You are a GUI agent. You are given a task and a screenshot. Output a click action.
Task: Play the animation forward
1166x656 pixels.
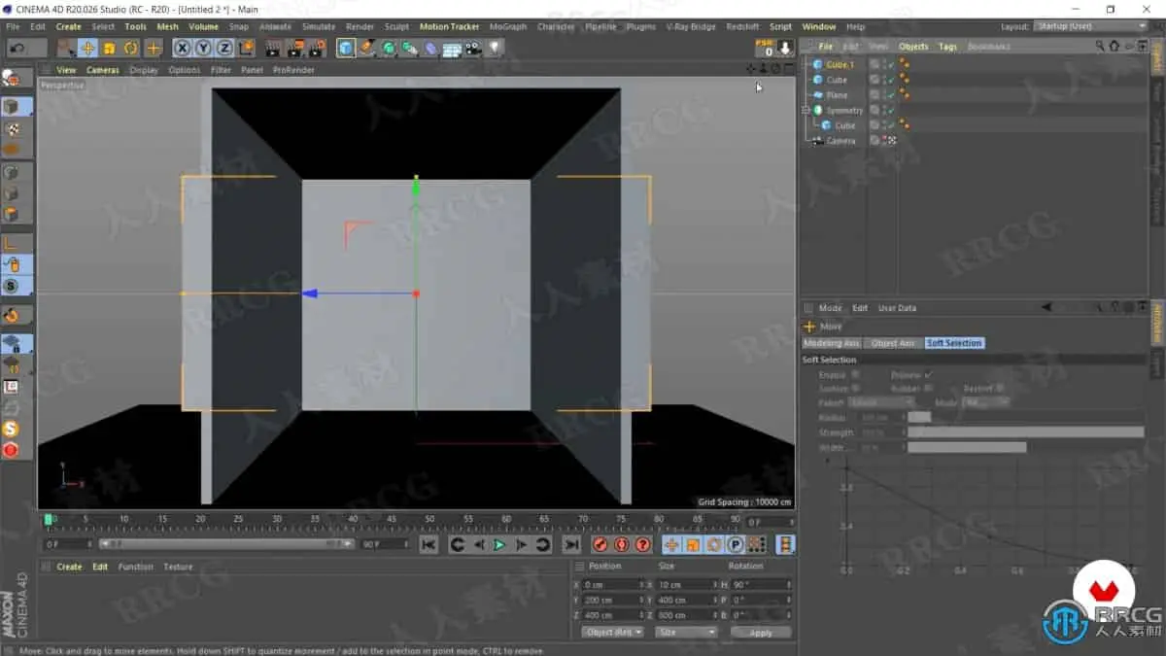[499, 545]
